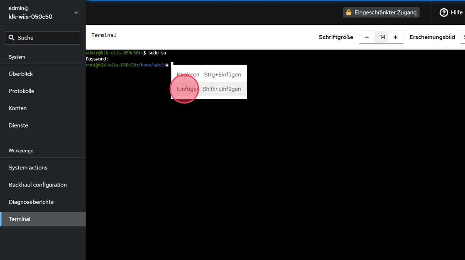Screen dimensions: 465x260
Task: Go to Diagnoseberichte
Action: 31,202
